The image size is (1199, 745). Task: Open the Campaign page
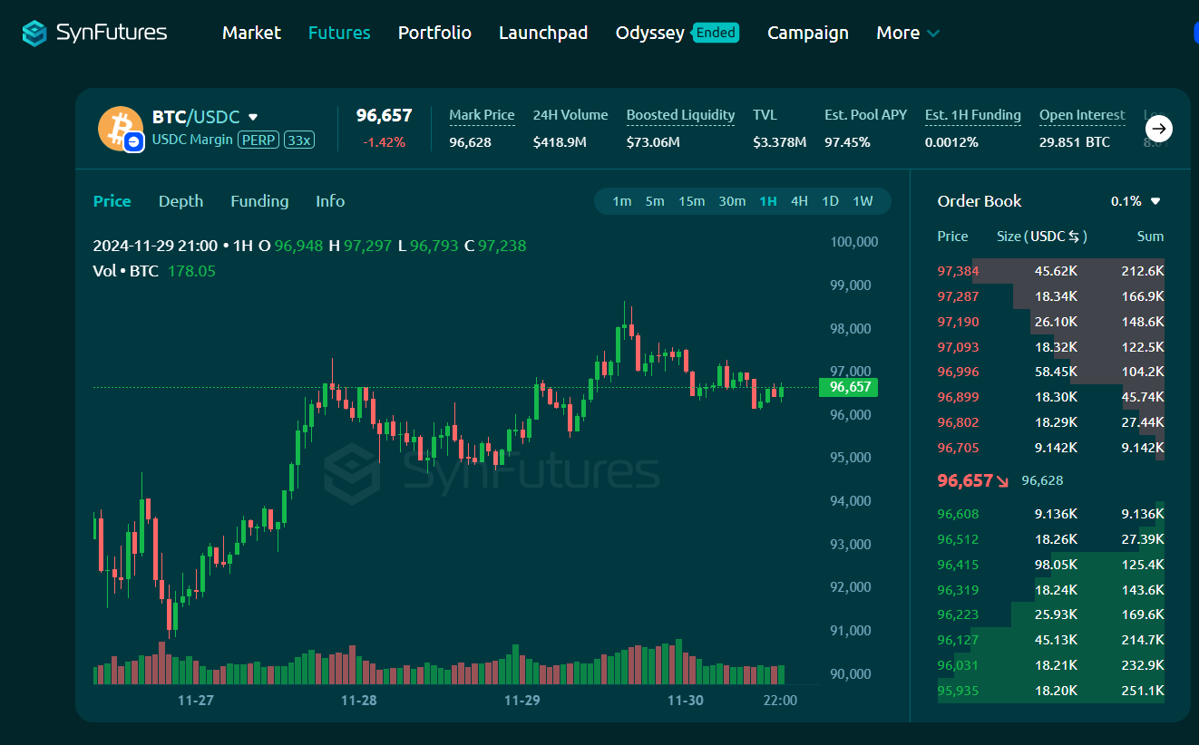(x=808, y=33)
